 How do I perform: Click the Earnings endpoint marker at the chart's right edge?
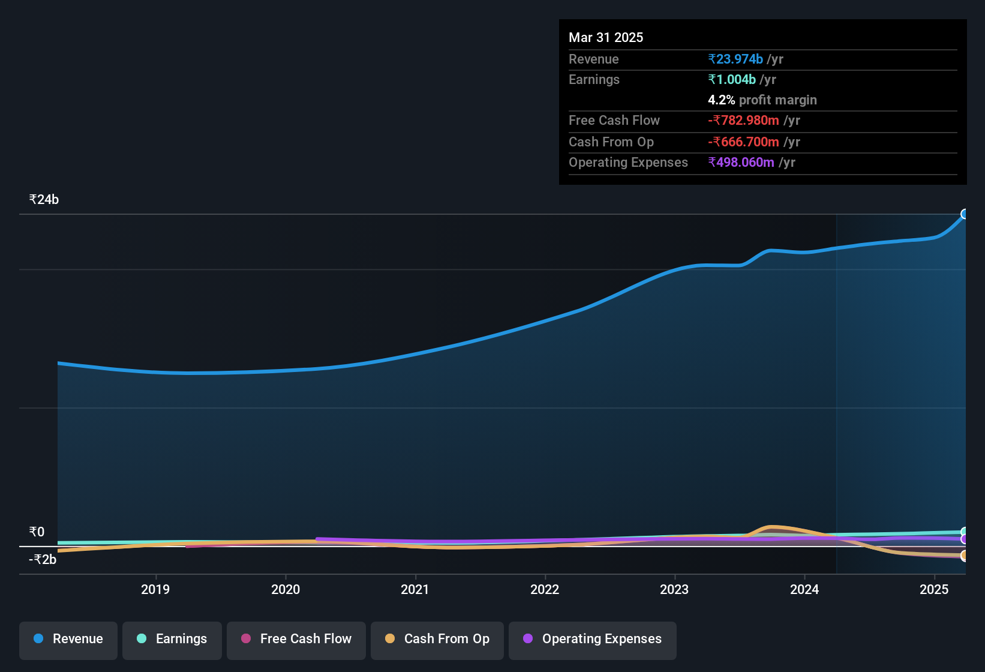pyautogui.click(x=965, y=532)
